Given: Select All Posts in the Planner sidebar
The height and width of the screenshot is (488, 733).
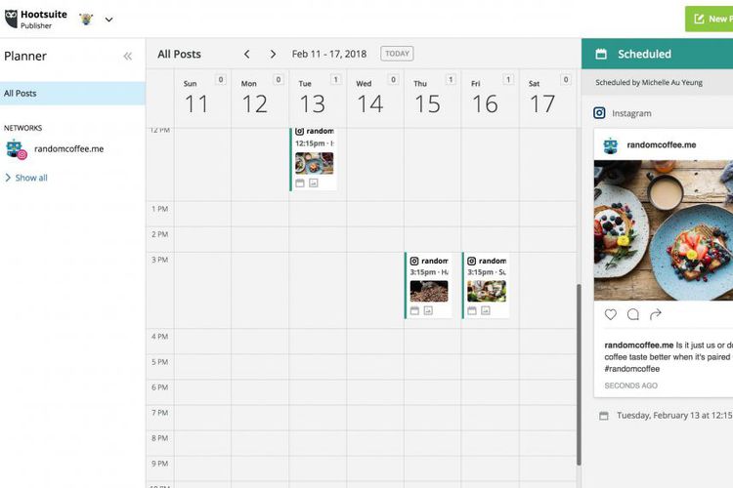Looking at the screenshot, I should 72,94.
